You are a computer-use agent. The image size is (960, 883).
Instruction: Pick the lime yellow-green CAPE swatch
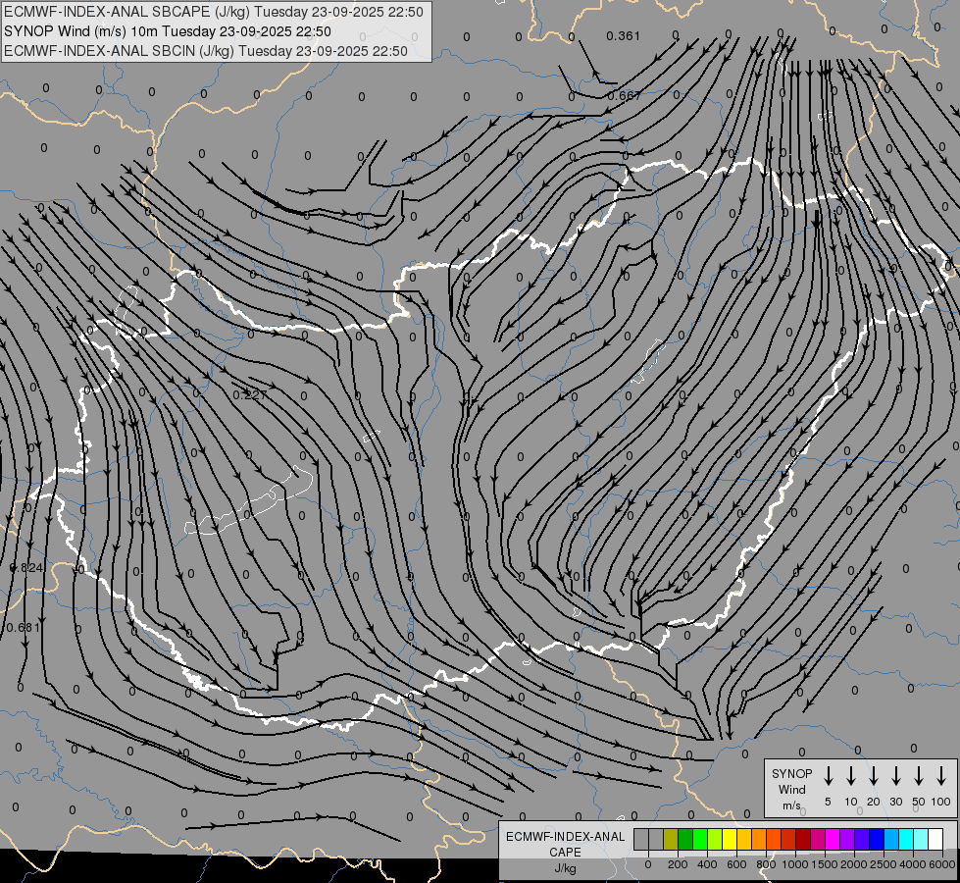point(715,839)
